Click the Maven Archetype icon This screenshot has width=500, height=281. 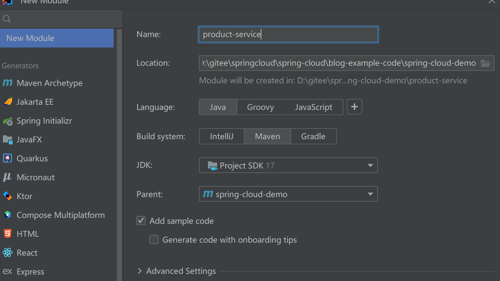pos(7,83)
